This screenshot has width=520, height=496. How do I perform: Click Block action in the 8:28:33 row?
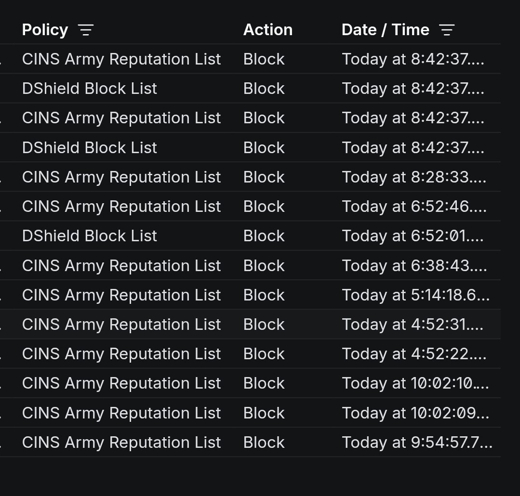264,177
